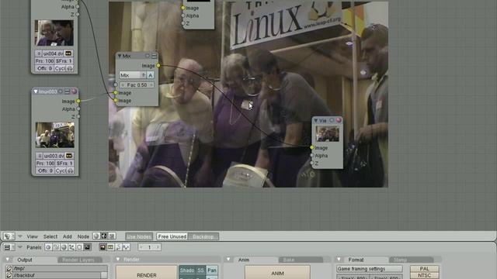This screenshot has width=497, height=279.
Task: Select the Render buttons sub-context icon
Action: click(103, 247)
